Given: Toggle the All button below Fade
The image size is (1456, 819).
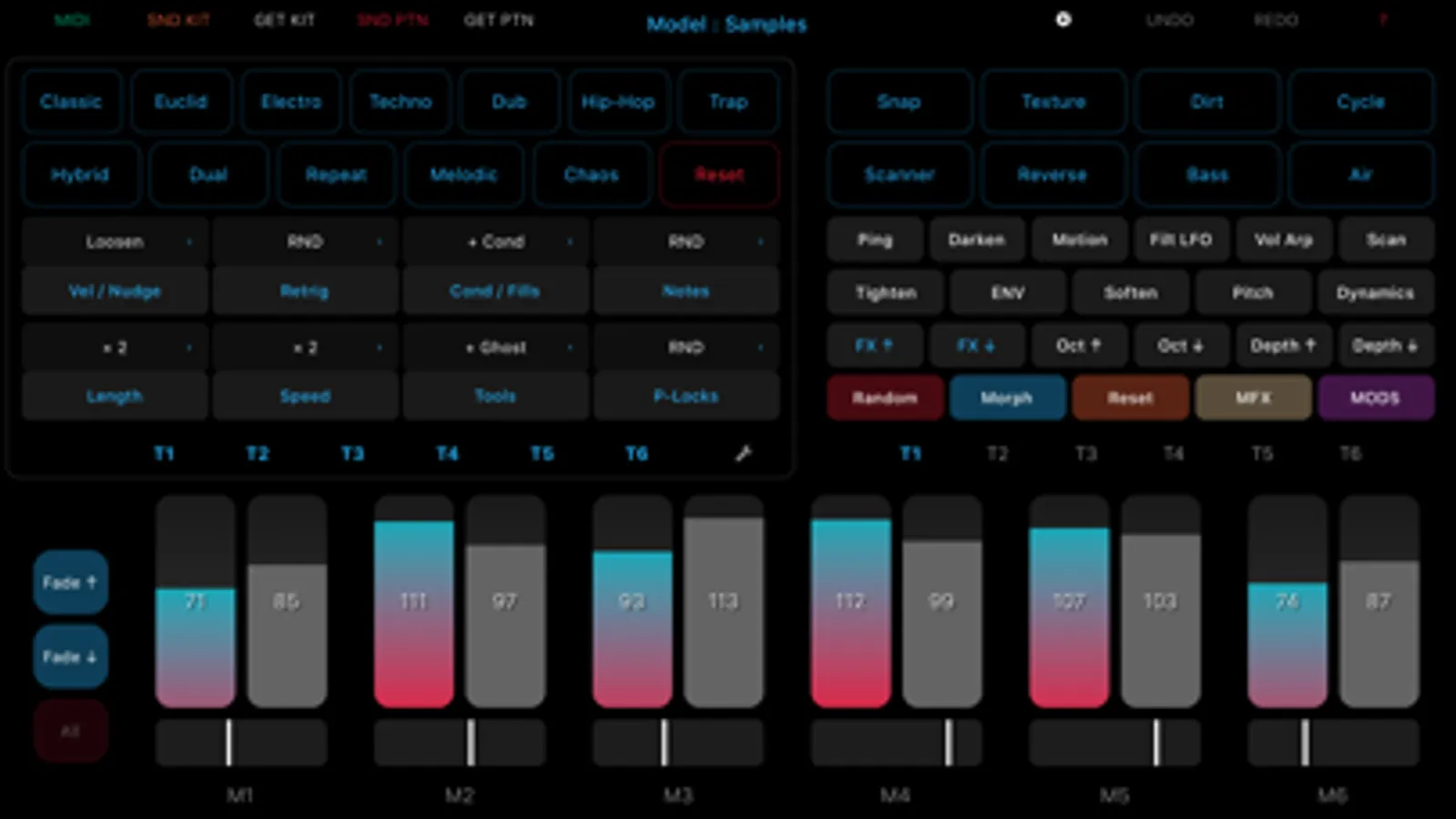Looking at the screenshot, I should [70, 731].
